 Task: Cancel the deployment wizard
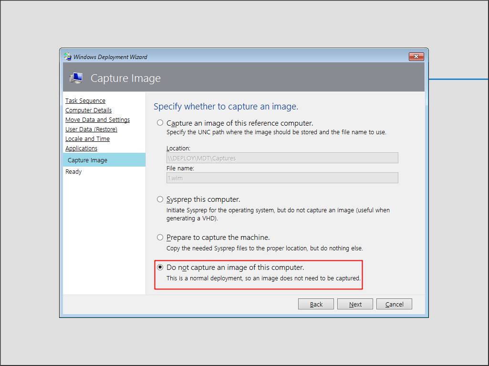tap(394, 304)
